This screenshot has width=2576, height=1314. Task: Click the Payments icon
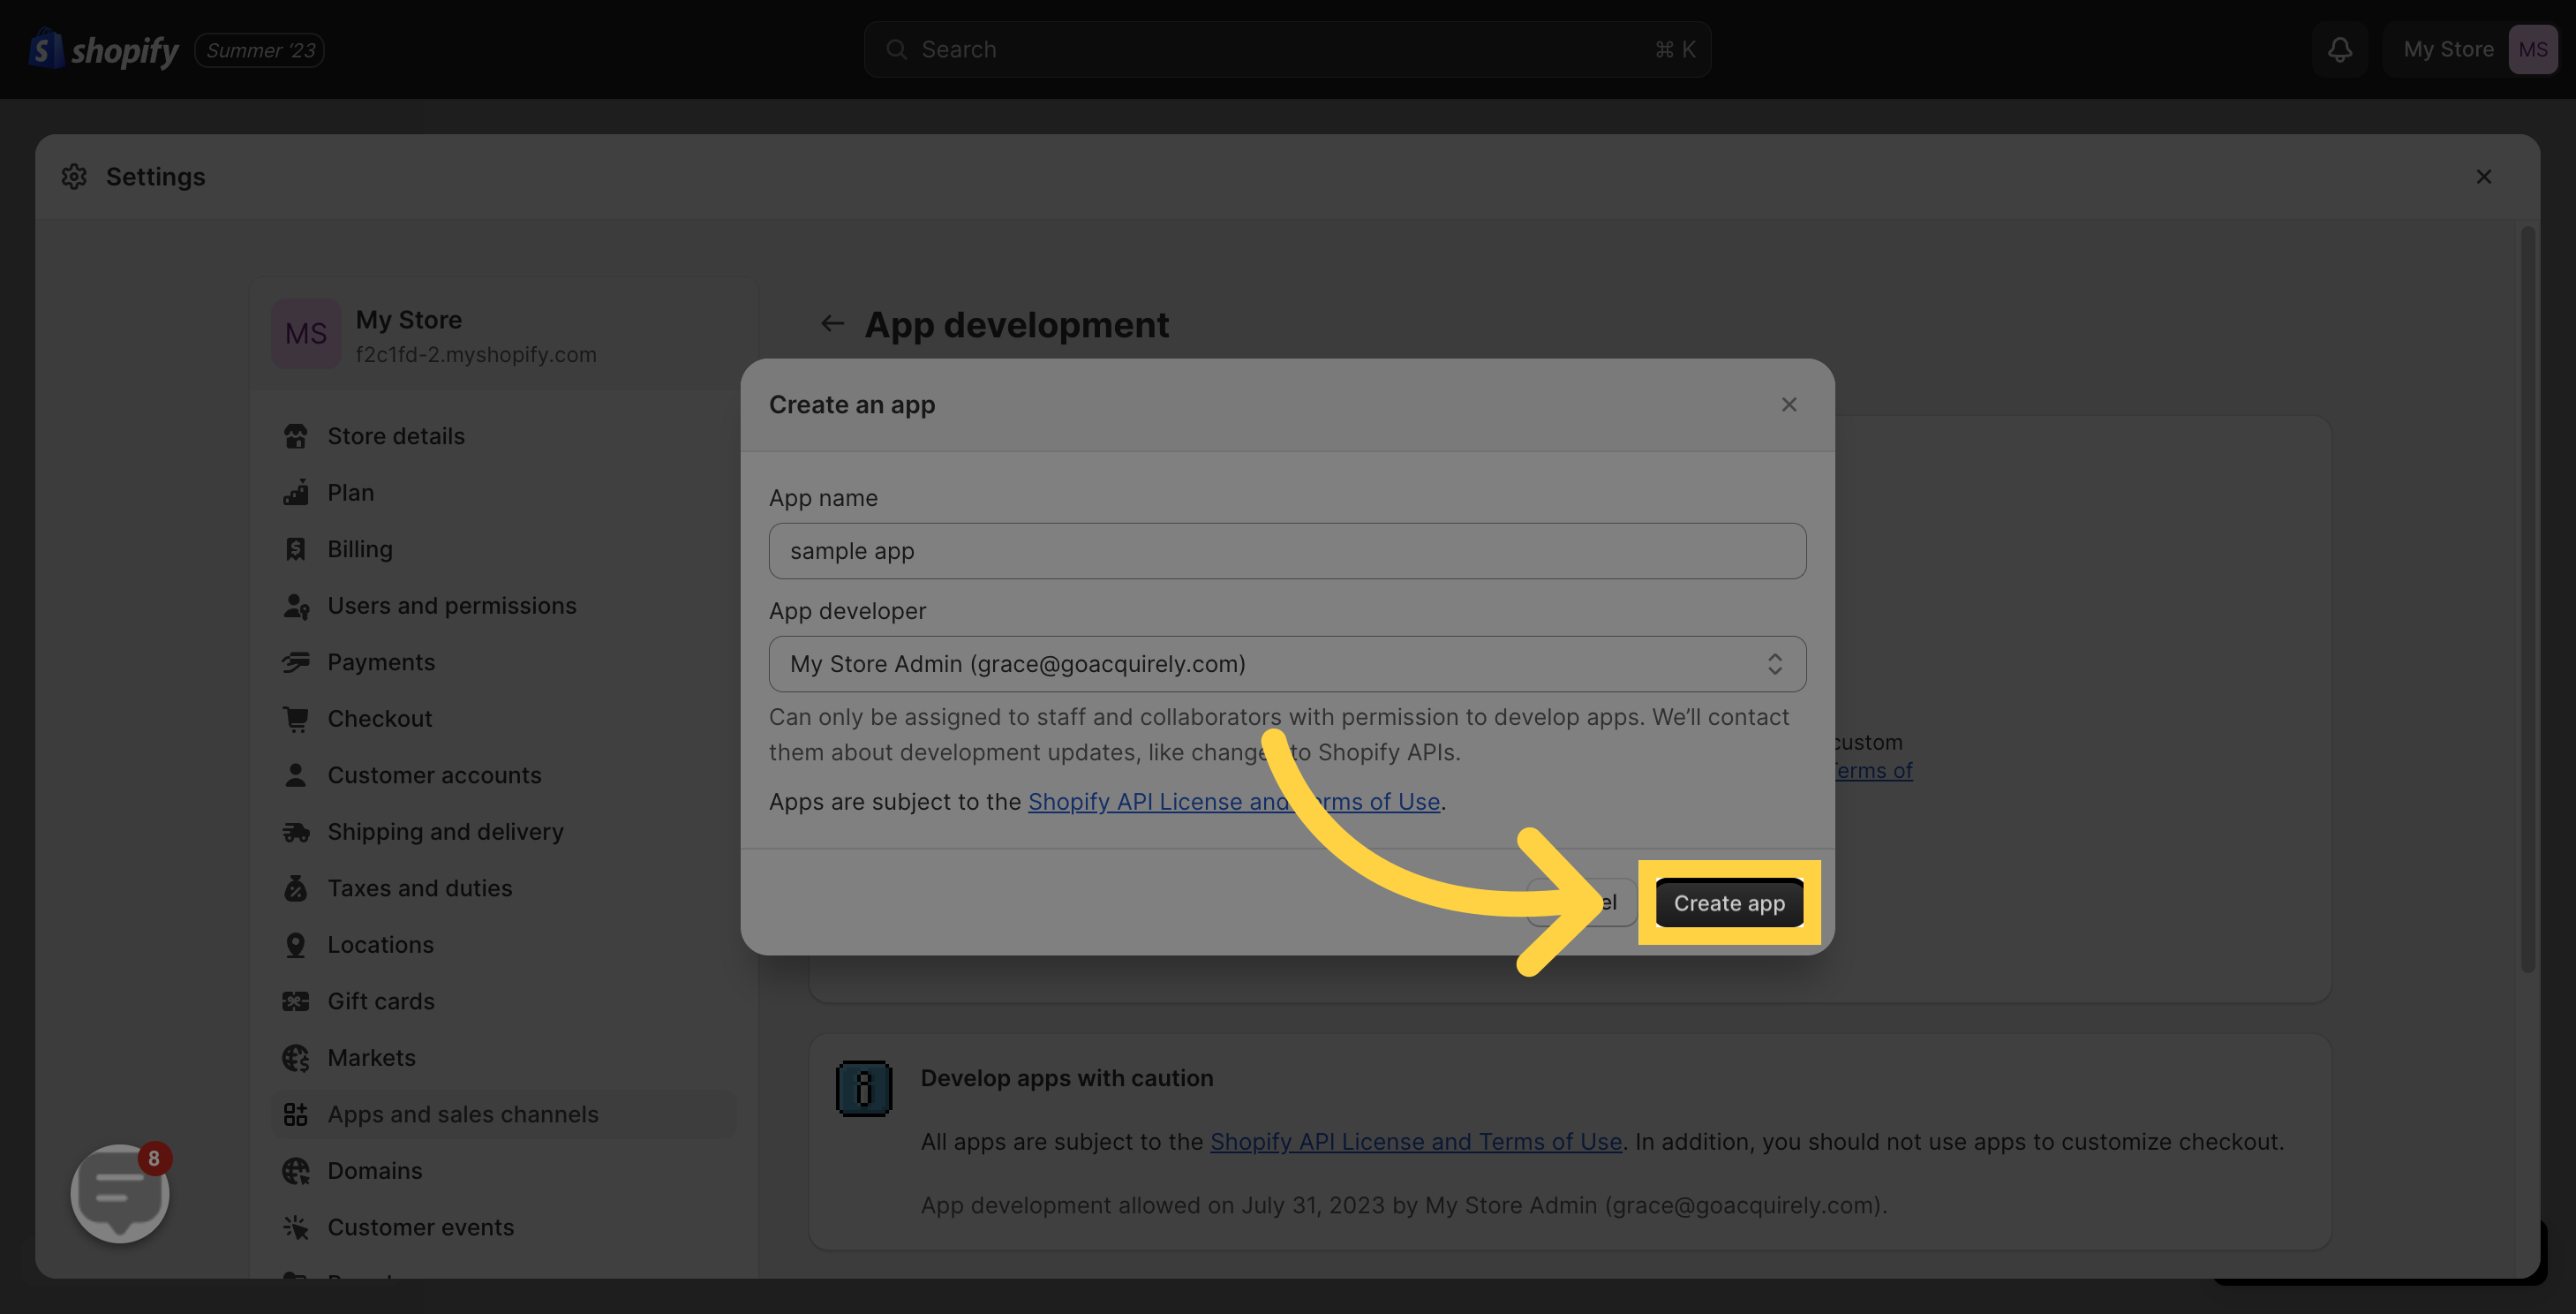click(x=296, y=663)
